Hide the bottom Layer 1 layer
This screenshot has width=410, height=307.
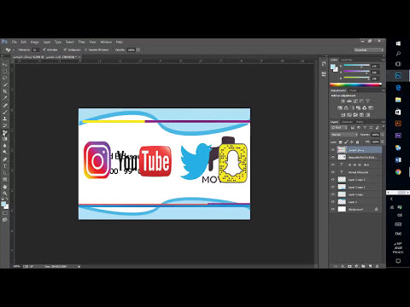pyautogui.click(x=333, y=202)
